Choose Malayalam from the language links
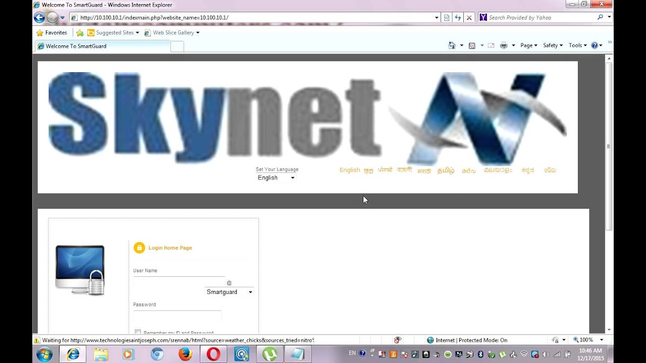 tap(498, 170)
